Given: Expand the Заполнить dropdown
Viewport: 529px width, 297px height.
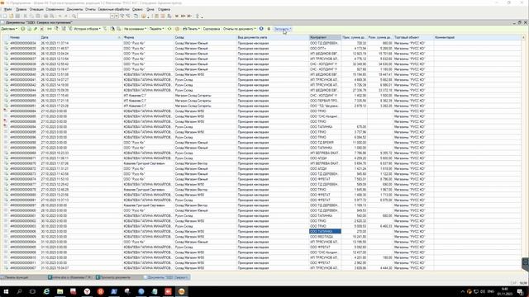Looking at the screenshot, I should click(283, 29).
